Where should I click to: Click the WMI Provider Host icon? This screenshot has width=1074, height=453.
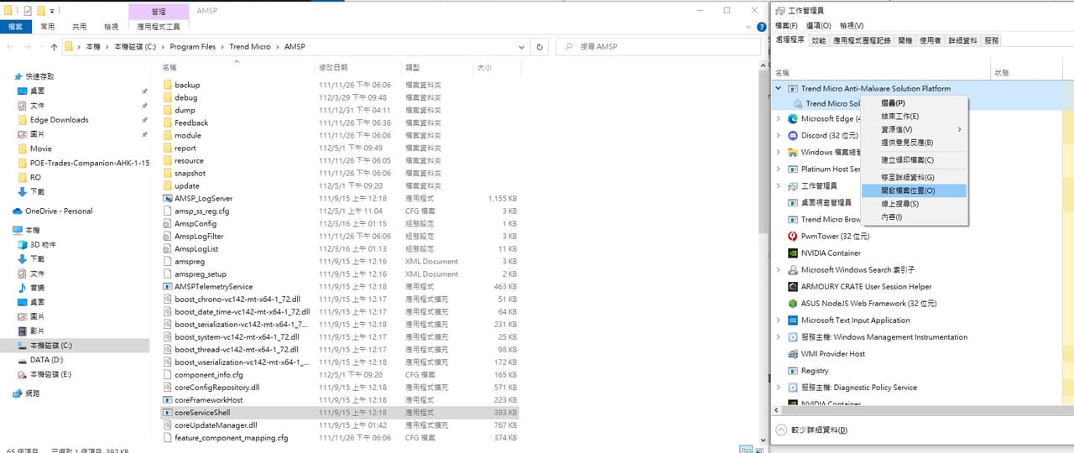point(792,353)
